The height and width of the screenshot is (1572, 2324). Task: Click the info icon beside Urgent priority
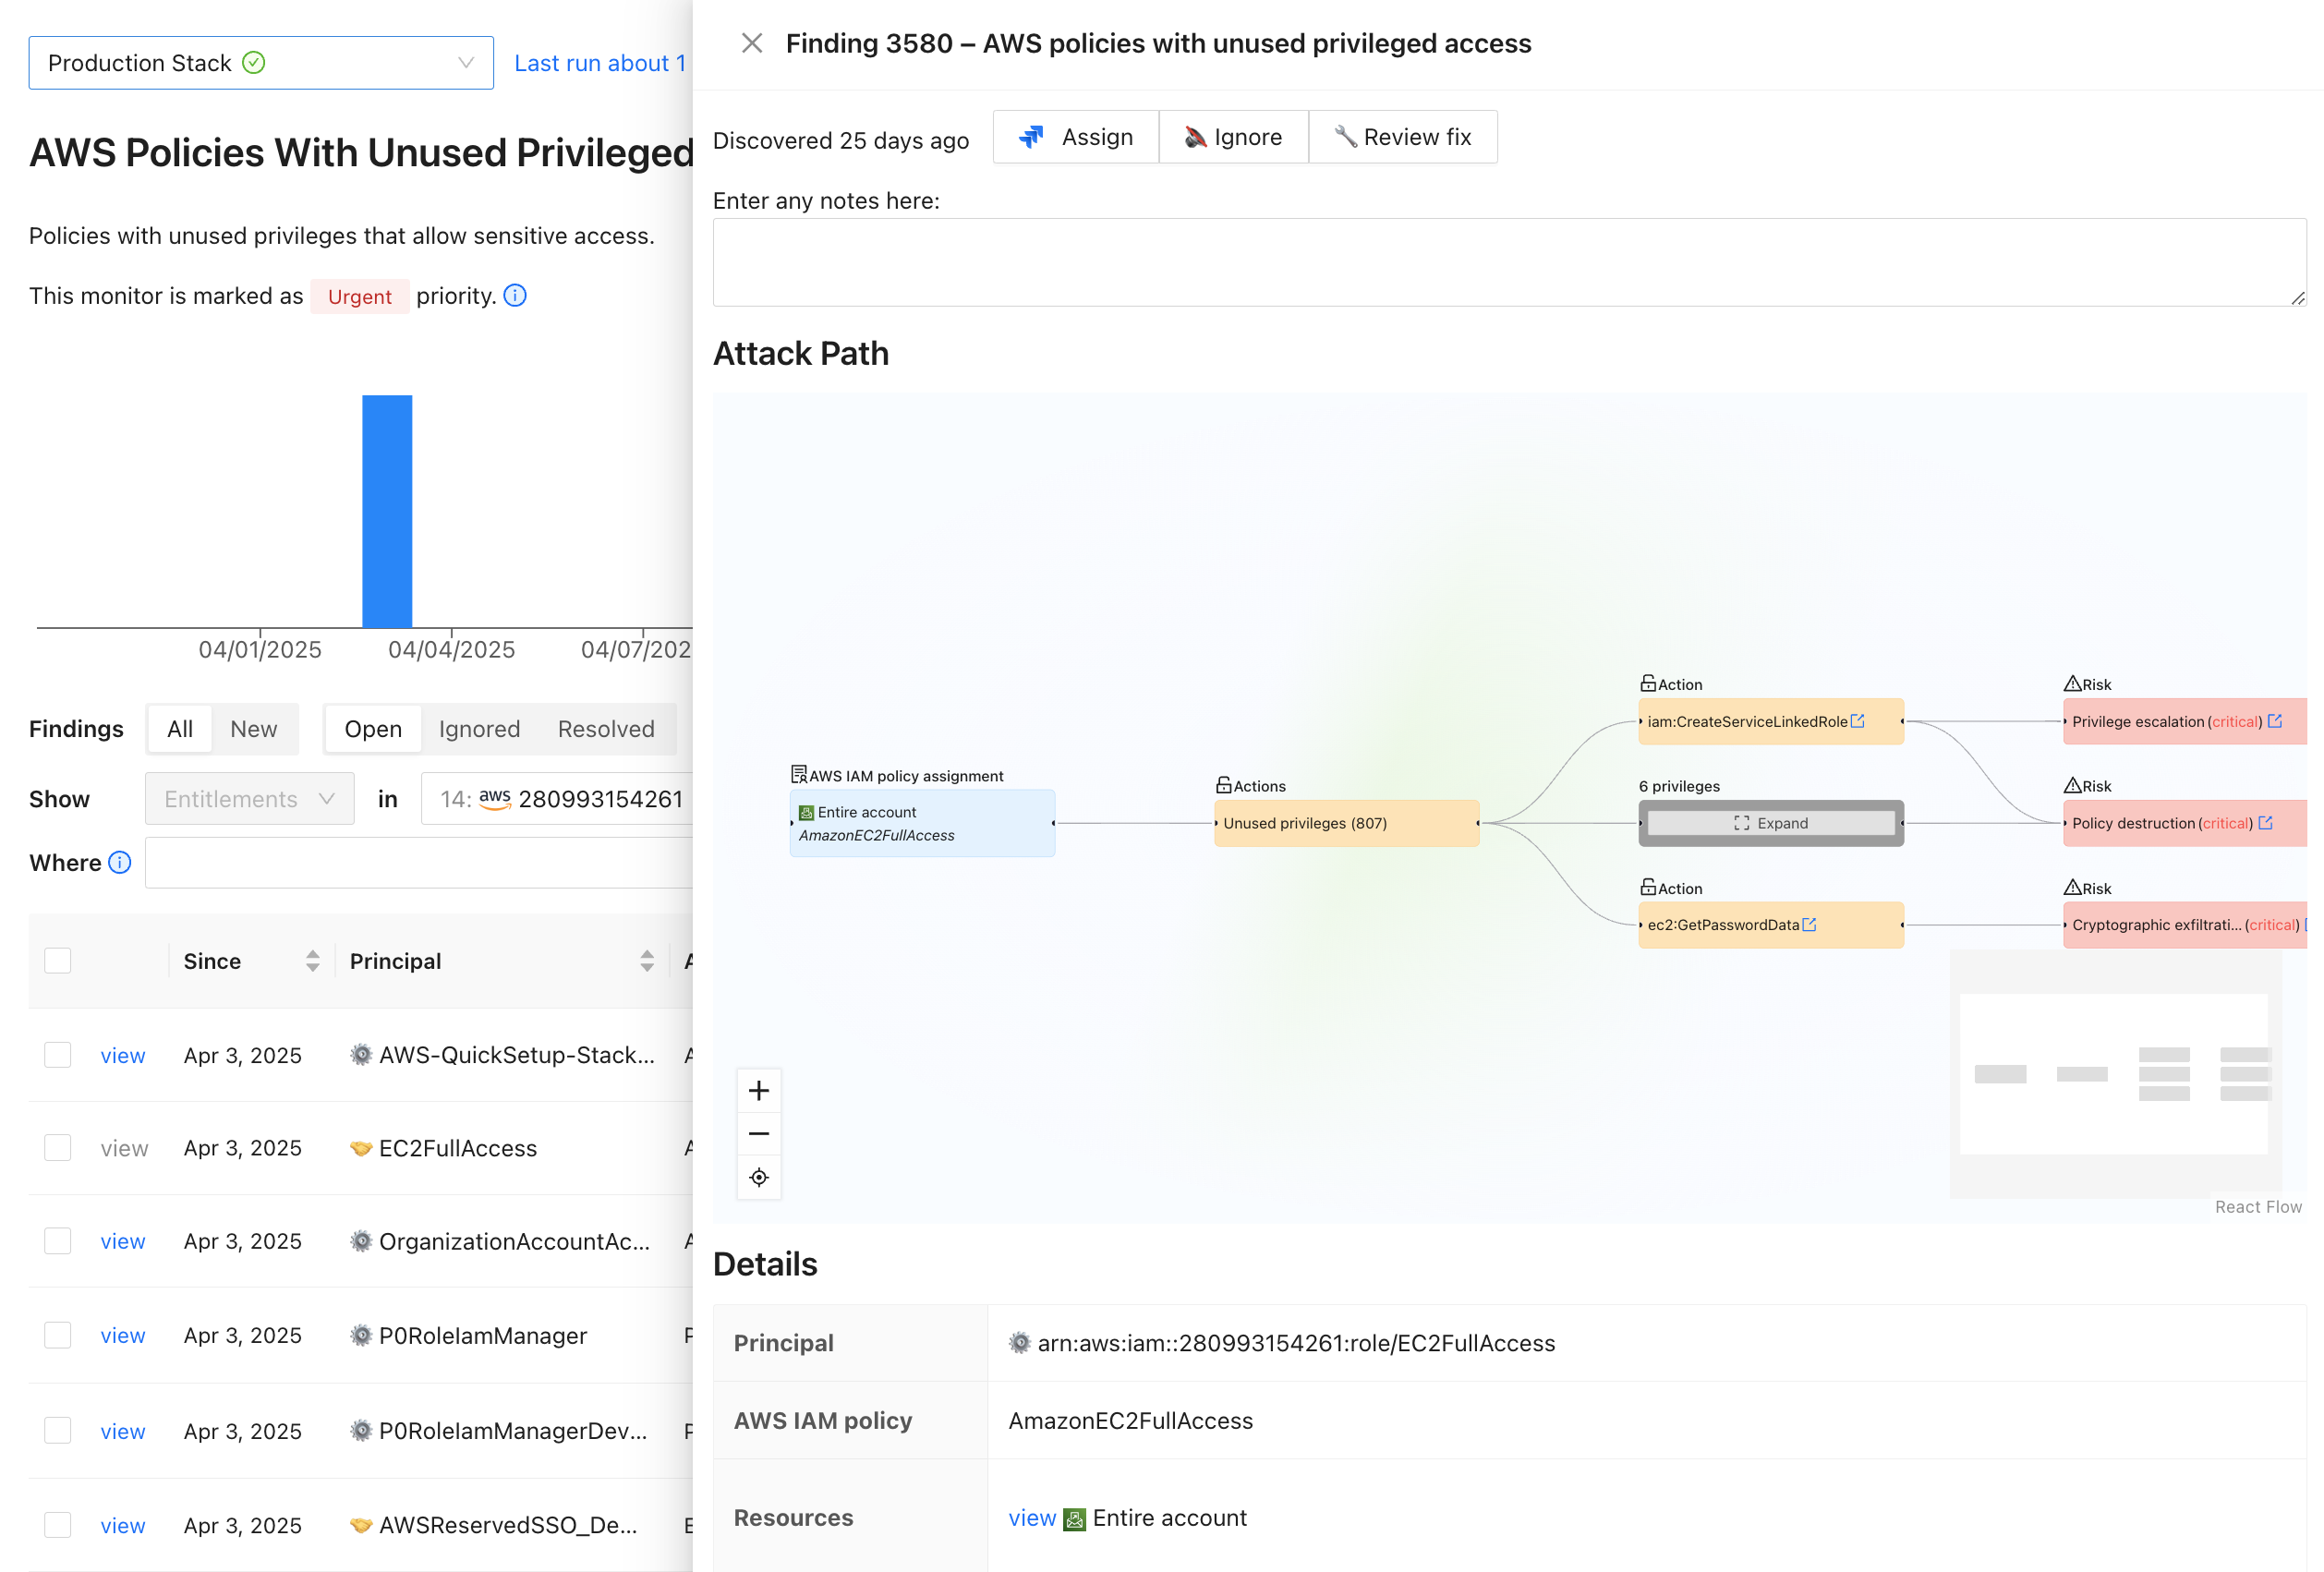[515, 296]
